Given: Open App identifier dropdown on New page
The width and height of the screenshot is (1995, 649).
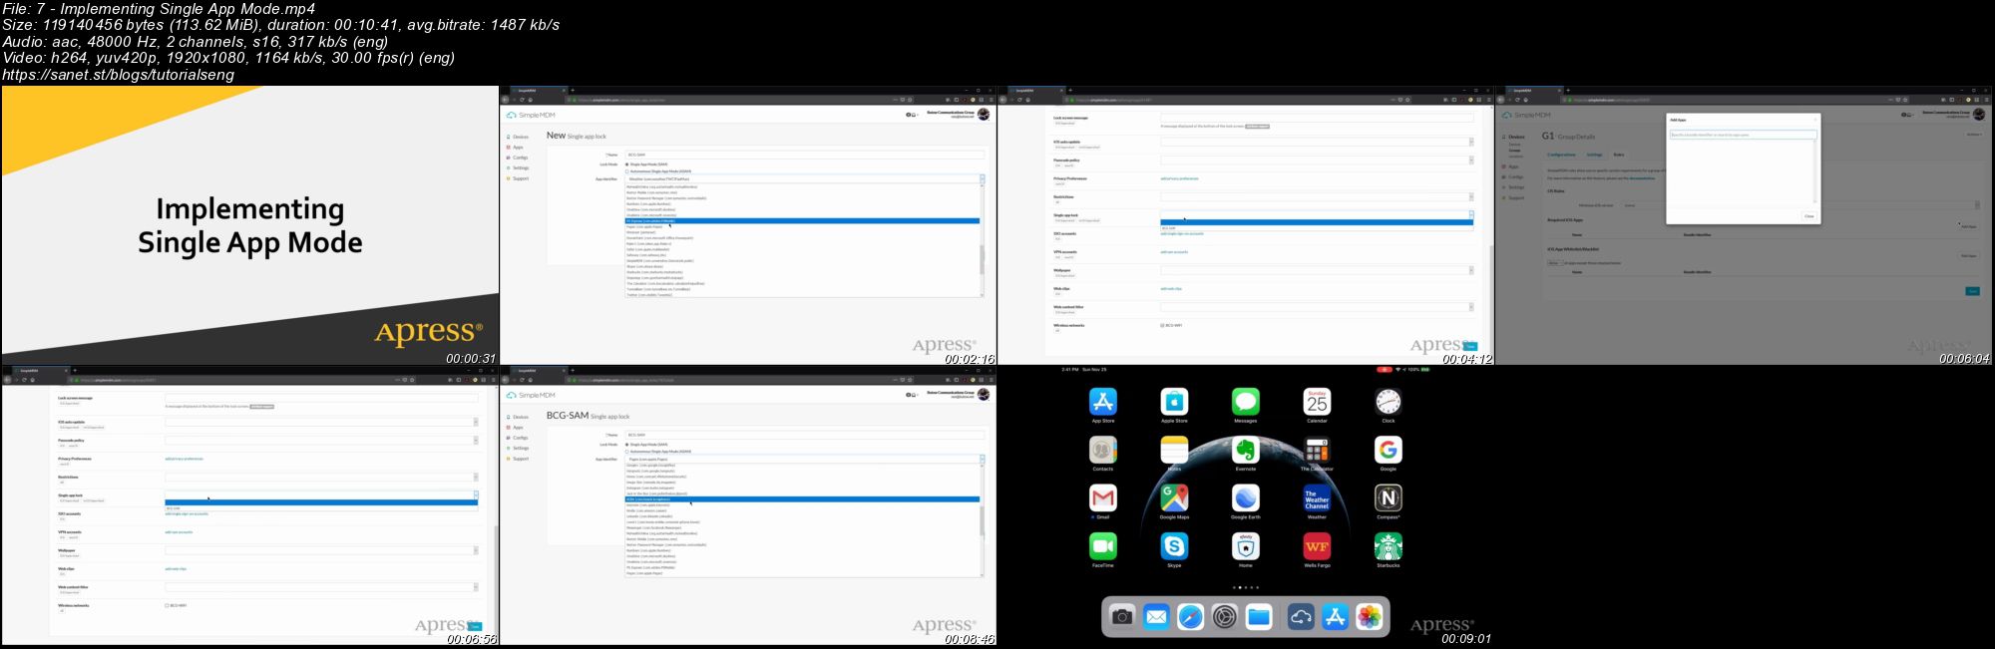Looking at the screenshot, I should point(804,178).
